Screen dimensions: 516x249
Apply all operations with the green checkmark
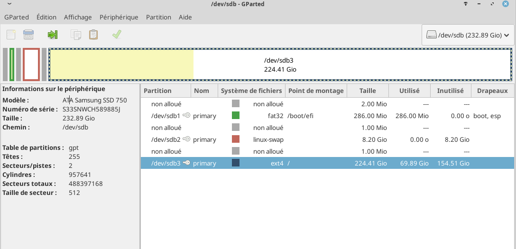(x=117, y=35)
